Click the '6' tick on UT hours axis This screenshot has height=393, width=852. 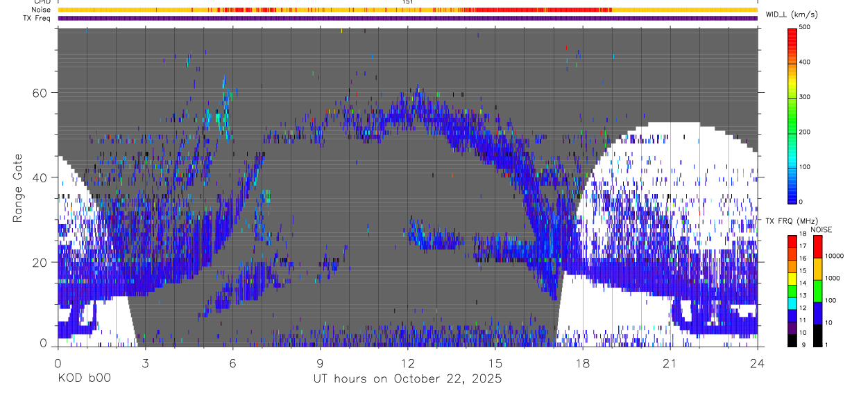click(x=232, y=364)
